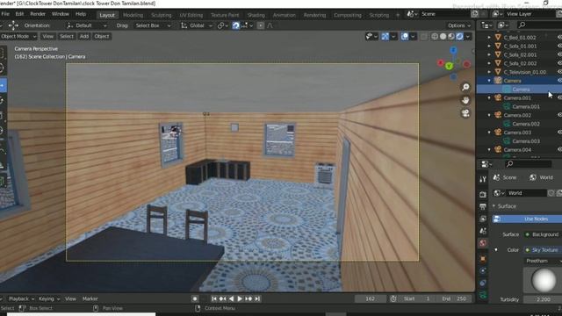Collapse the Camera.001 outliner item
Image resolution: width=562 pixels, height=316 pixels.
click(489, 97)
